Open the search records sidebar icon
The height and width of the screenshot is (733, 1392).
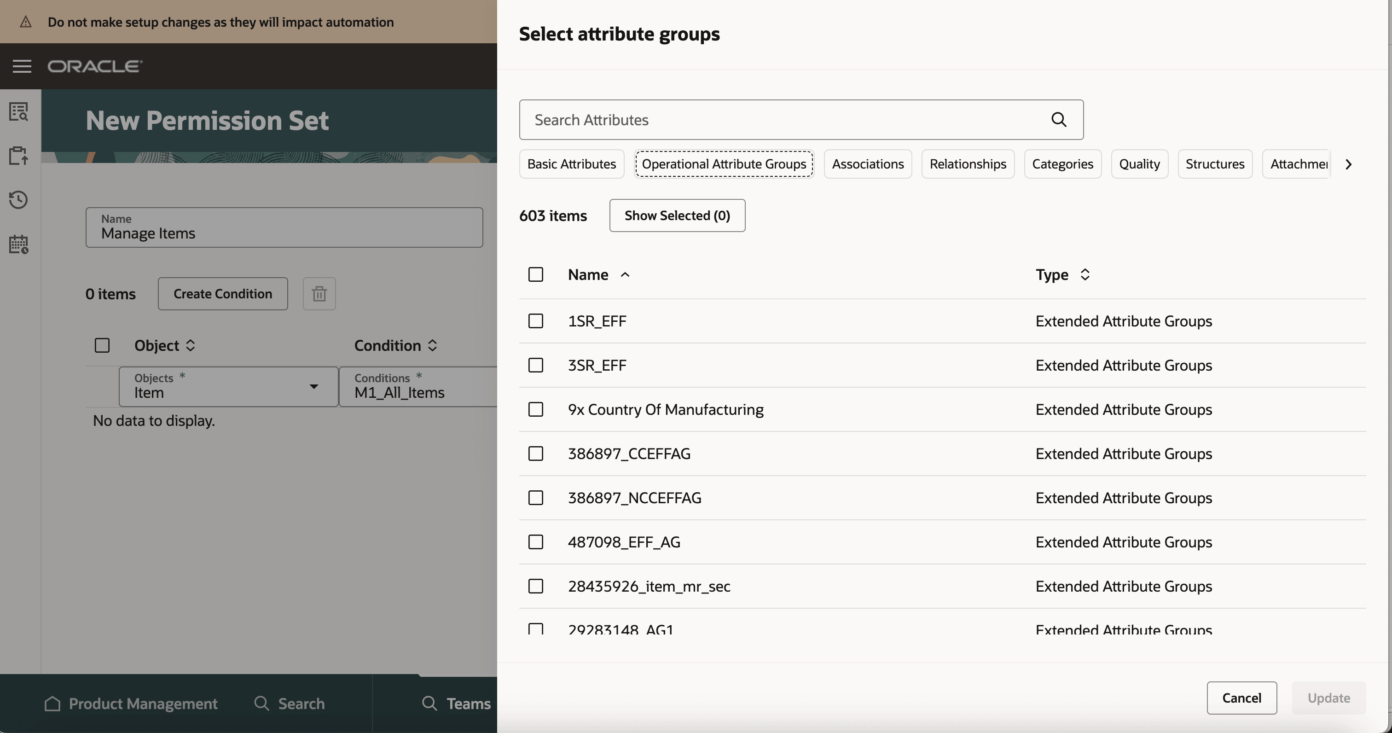coord(19,111)
